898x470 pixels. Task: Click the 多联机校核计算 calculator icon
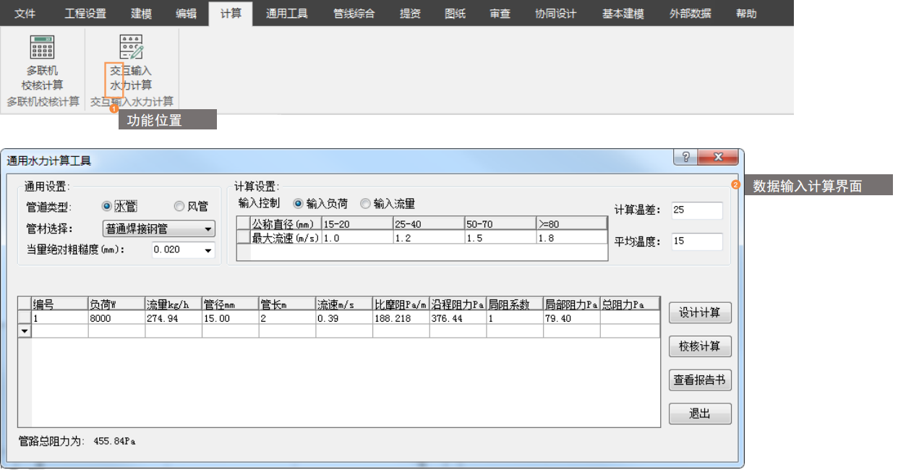pos(43,48)
